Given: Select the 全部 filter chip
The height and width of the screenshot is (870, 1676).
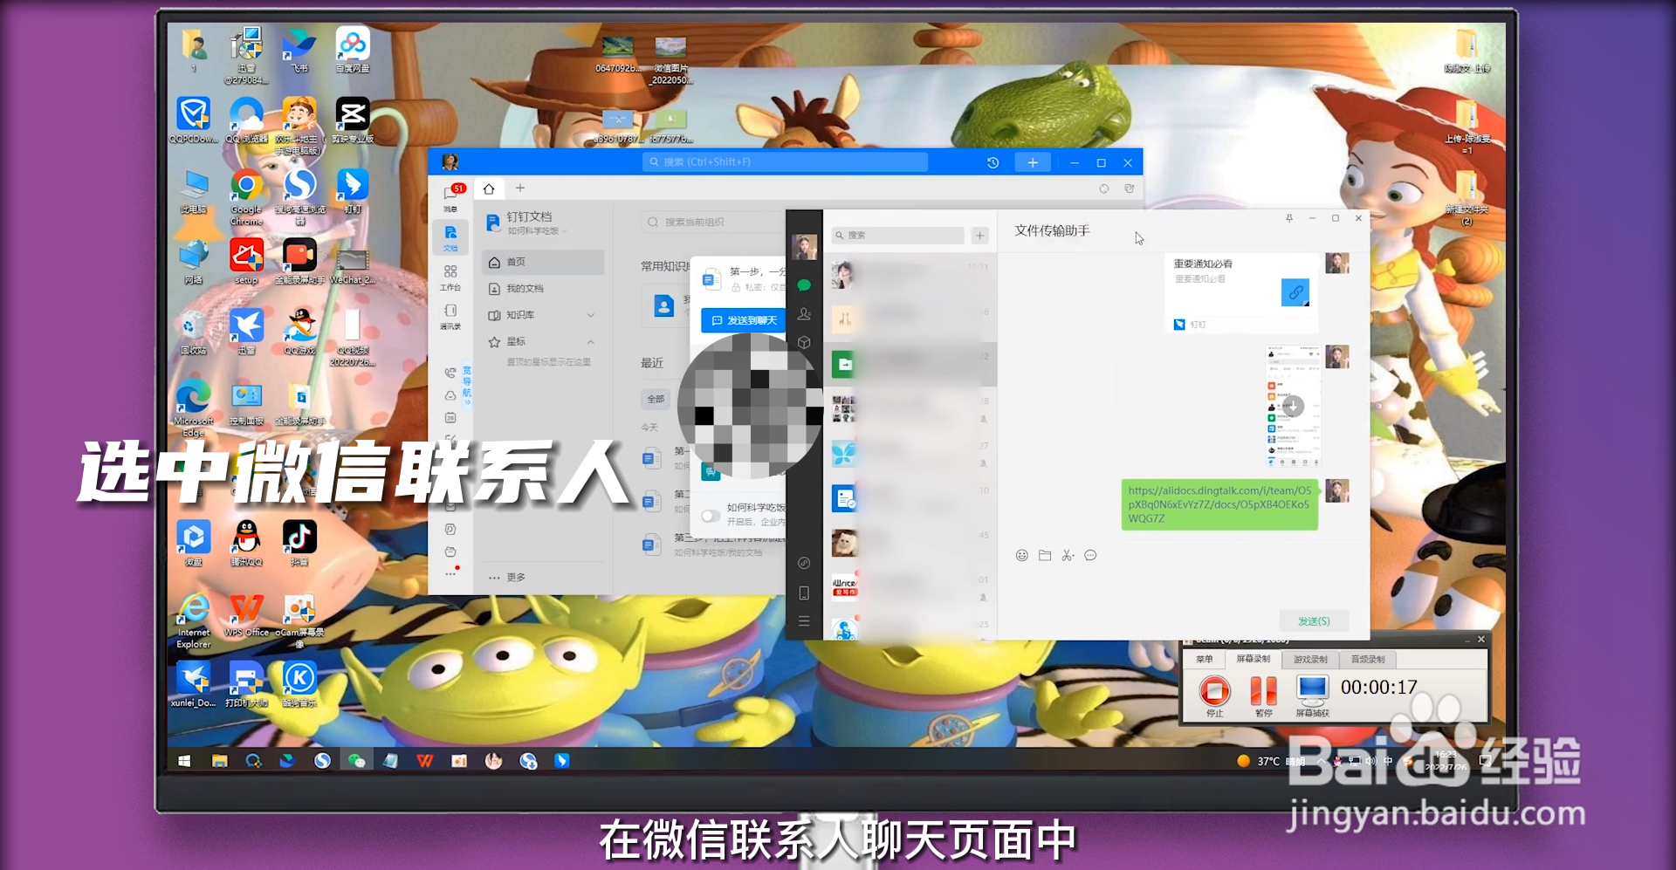Looking at the screenshot, I should [656, 399].
